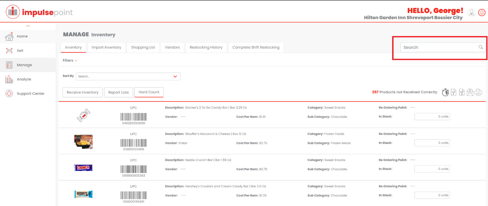Click the Receive Inventory button
Screen dimensions: 488x206
(82, 92)
